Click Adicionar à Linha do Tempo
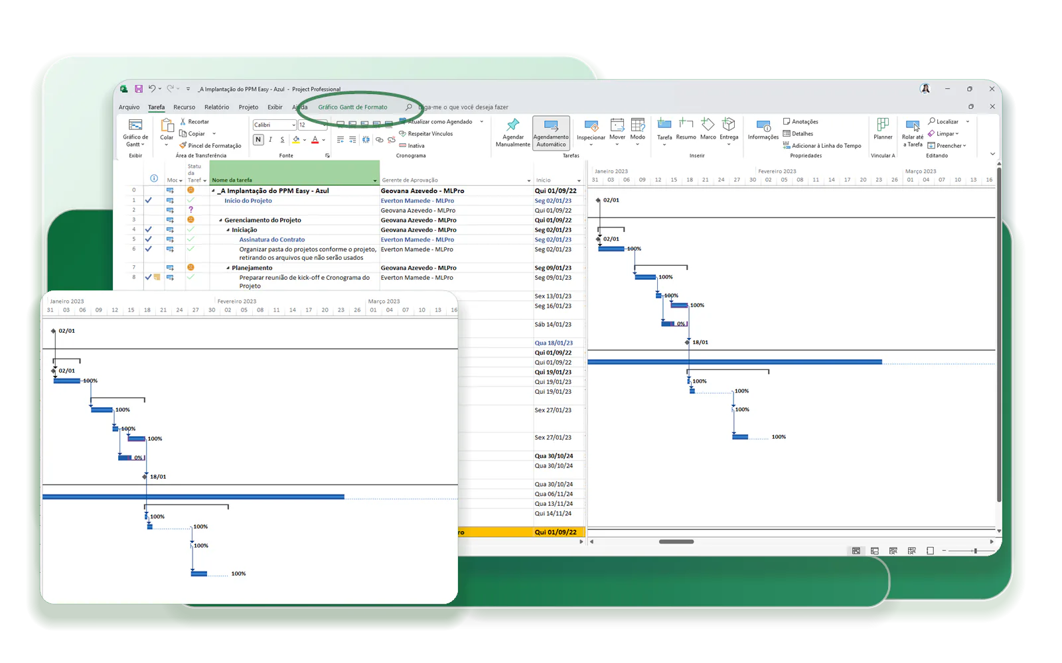The height and width of the screenshot is (663, 1062). pyautogui.click(x=822, y=146)
